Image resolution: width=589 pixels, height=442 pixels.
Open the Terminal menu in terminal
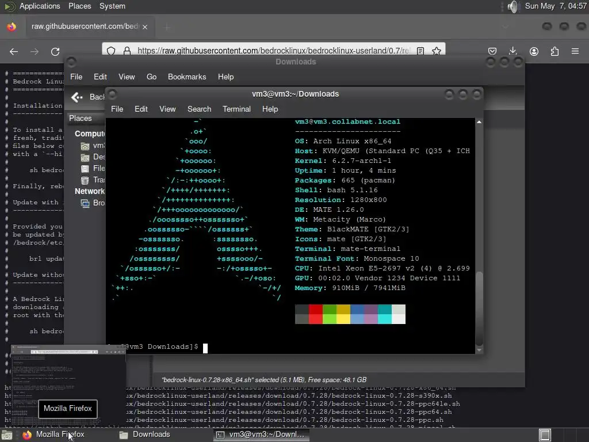point(236,109)
